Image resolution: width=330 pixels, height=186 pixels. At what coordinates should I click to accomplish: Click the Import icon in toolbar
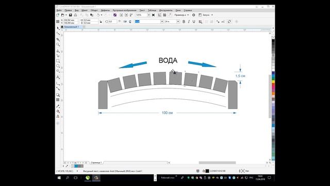tap(121, 15)
